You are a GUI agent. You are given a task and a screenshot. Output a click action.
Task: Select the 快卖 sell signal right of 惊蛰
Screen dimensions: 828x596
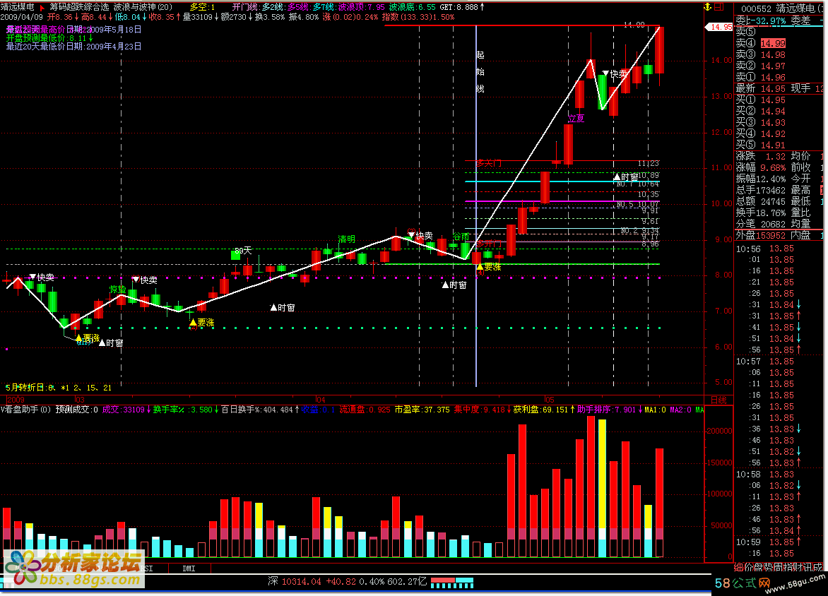145,280
